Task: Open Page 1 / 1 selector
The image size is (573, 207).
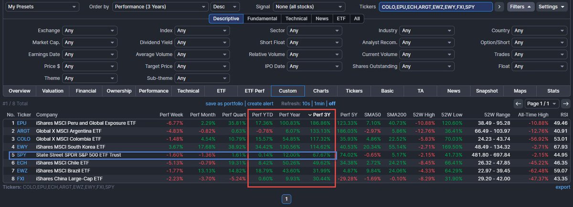Action: (541, 103)
